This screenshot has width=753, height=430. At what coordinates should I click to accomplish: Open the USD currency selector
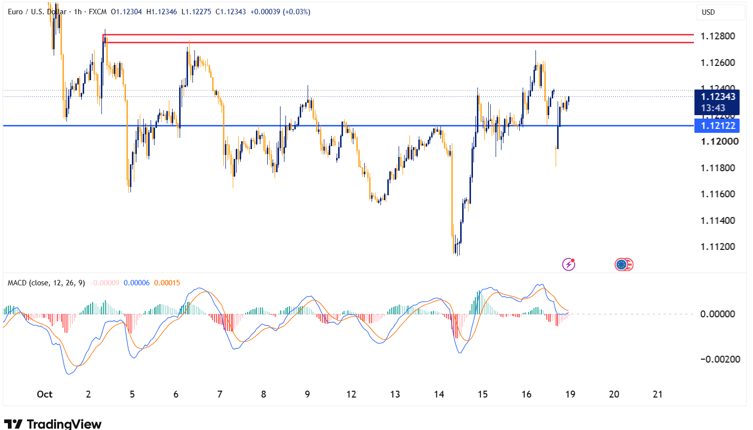pyautogui.click(x=720, y=12)
